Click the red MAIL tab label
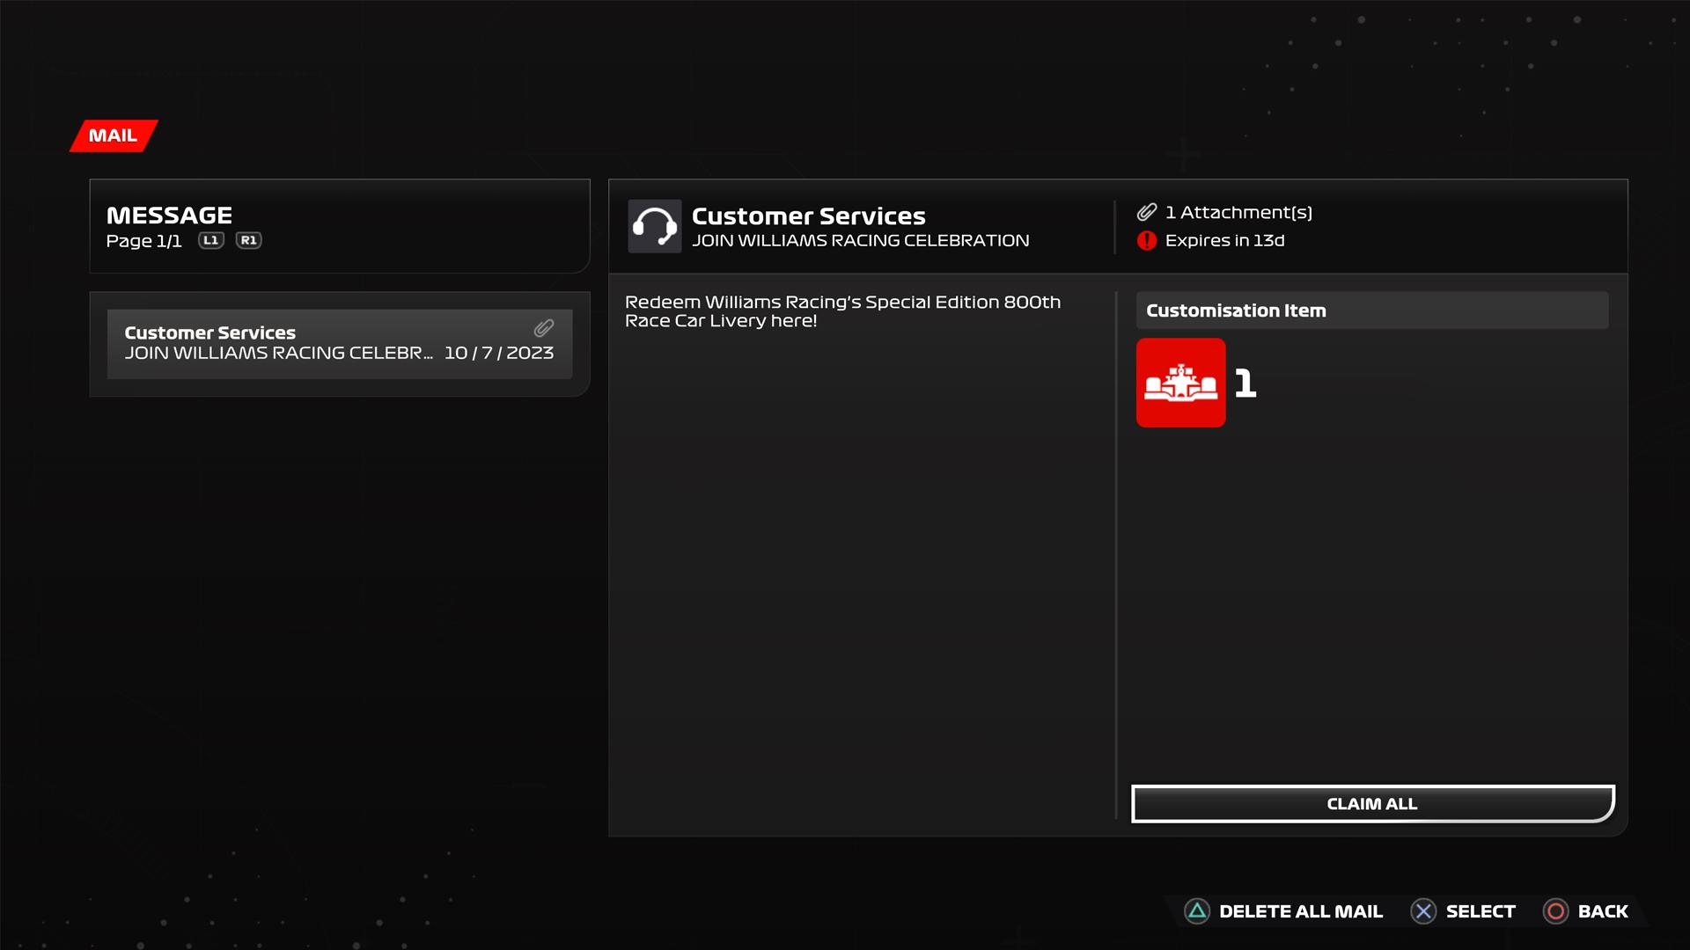Viewport: 1690px width, 950px height. [x=114, y=135]
